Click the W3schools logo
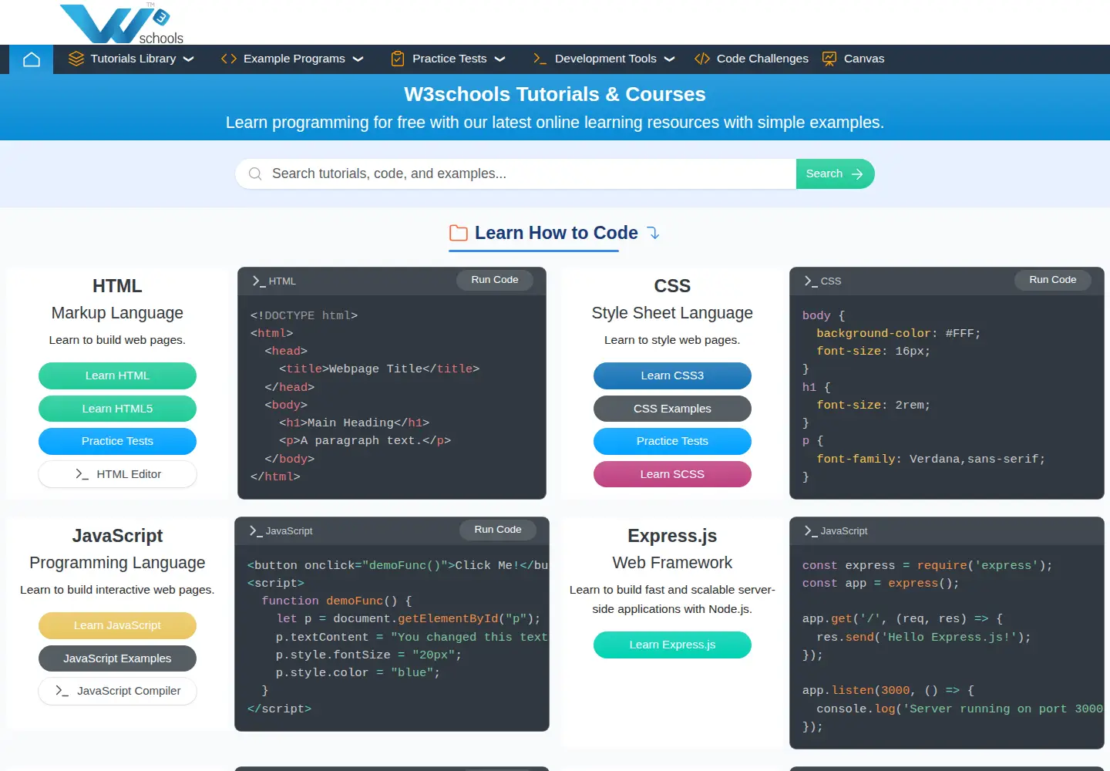This screenshot has width=1110, height=771. coord(122,23)
